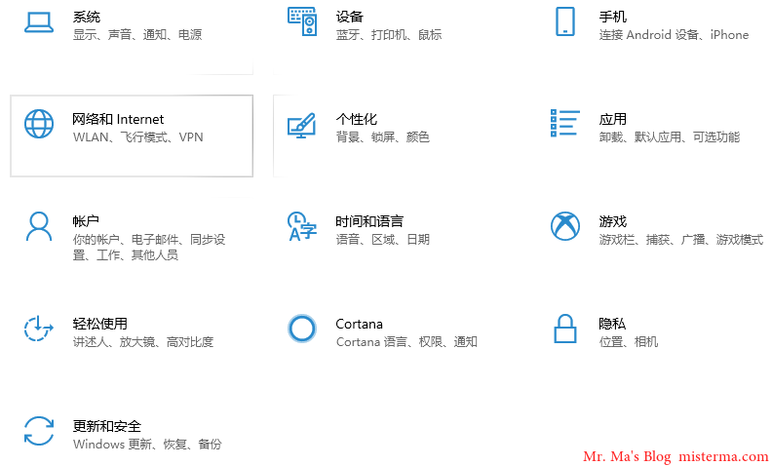
Task: Click the phone icon for 手机
Action: point(565,21)
